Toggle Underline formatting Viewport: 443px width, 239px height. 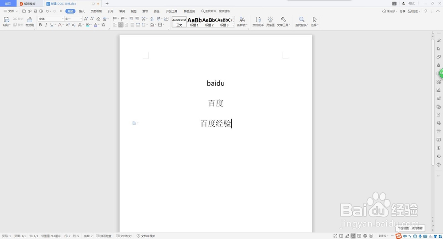tap(52, 25)
